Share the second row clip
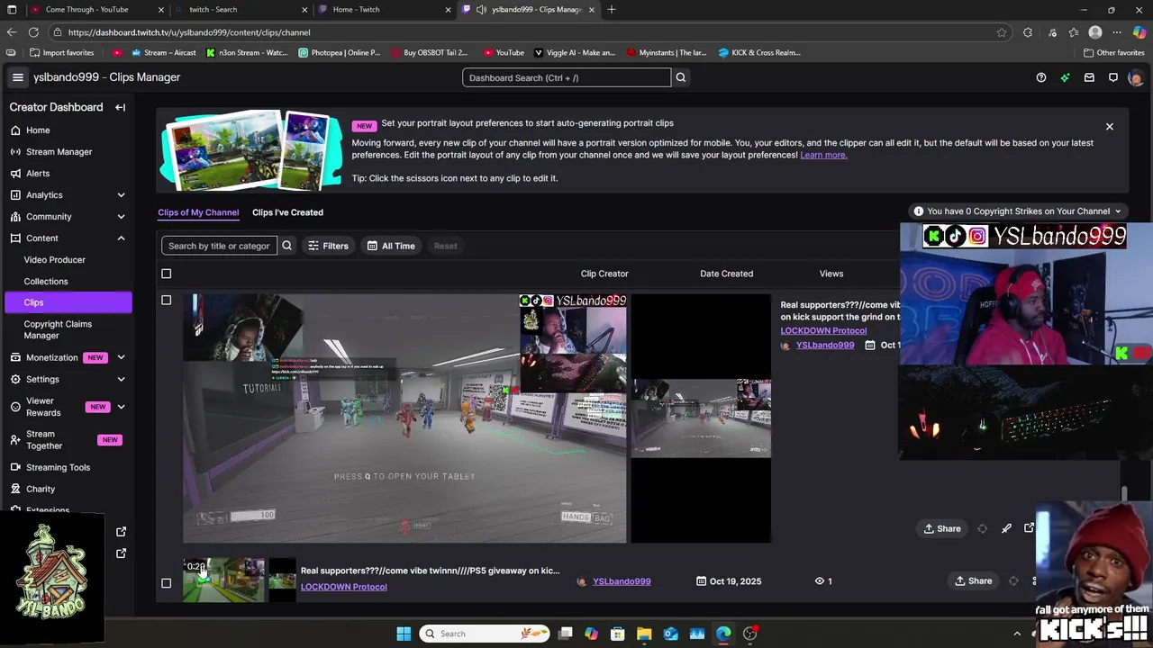This screenshot has height=648, width=1153. [x=974, y=581]
